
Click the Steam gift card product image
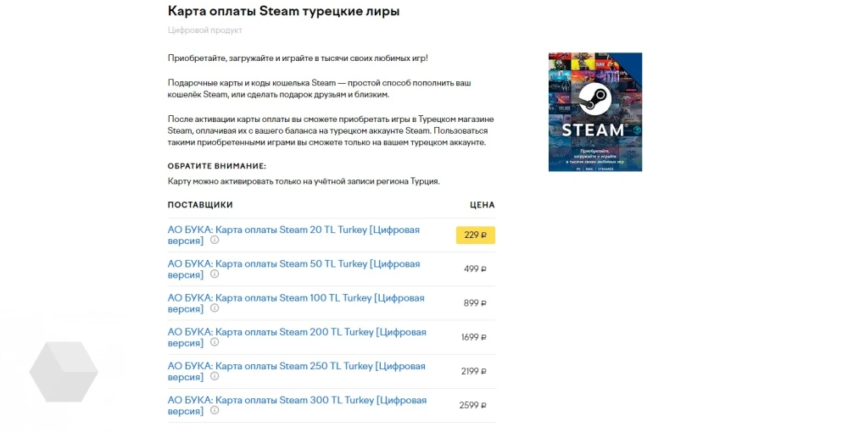(x=594, y=112)
